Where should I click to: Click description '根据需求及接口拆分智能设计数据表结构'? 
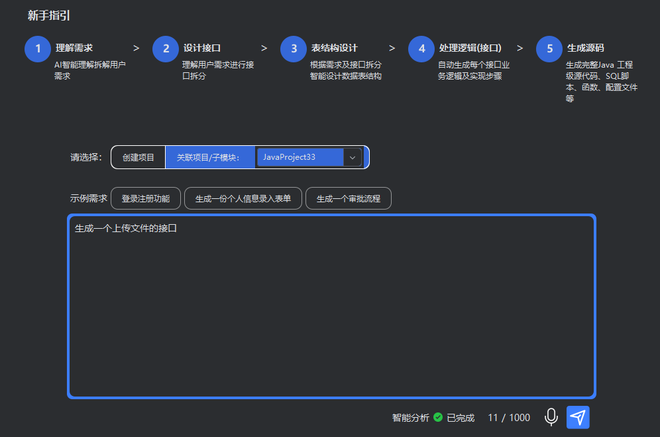pyautogui.click(x=346, y=70)
